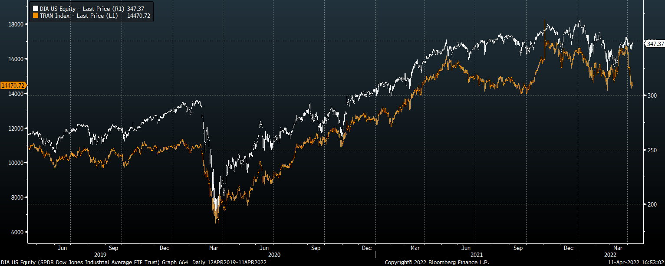Click the Jun month label for 2021

coord(466,248)
